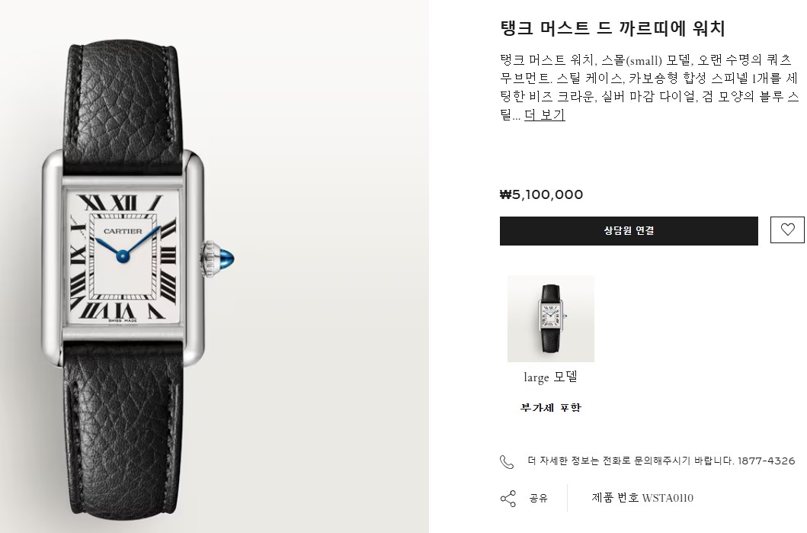The height and width of the screenshot is (533, 807).
Task: Choose the large 모델 label
Action: pos(551,377)
